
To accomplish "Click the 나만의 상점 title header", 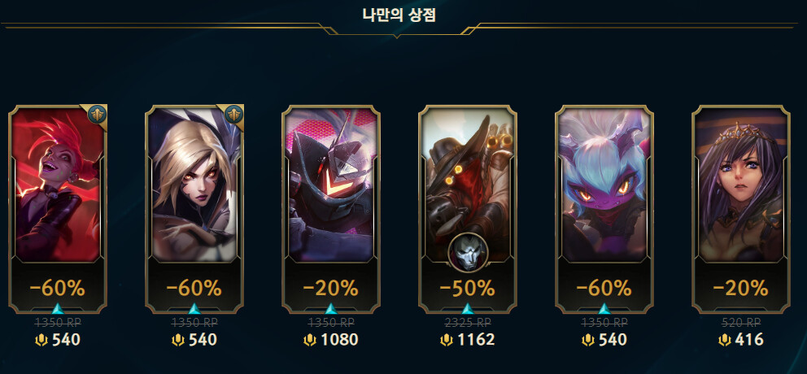I will (399, 15).
